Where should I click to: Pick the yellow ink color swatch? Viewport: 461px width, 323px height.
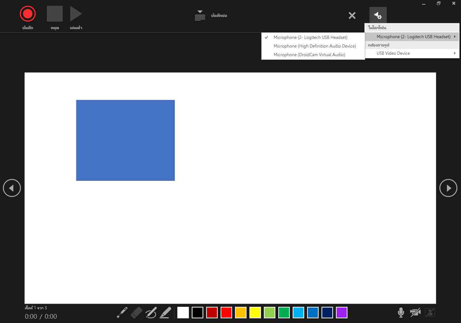point(255,313)
